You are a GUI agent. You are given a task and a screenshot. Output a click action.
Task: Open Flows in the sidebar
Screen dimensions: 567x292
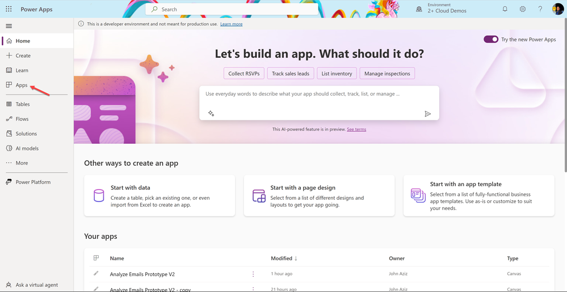point(37,119)
